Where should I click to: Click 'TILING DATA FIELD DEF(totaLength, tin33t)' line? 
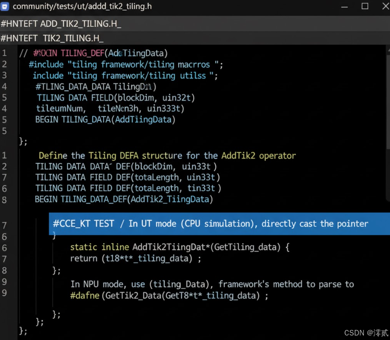128,188
